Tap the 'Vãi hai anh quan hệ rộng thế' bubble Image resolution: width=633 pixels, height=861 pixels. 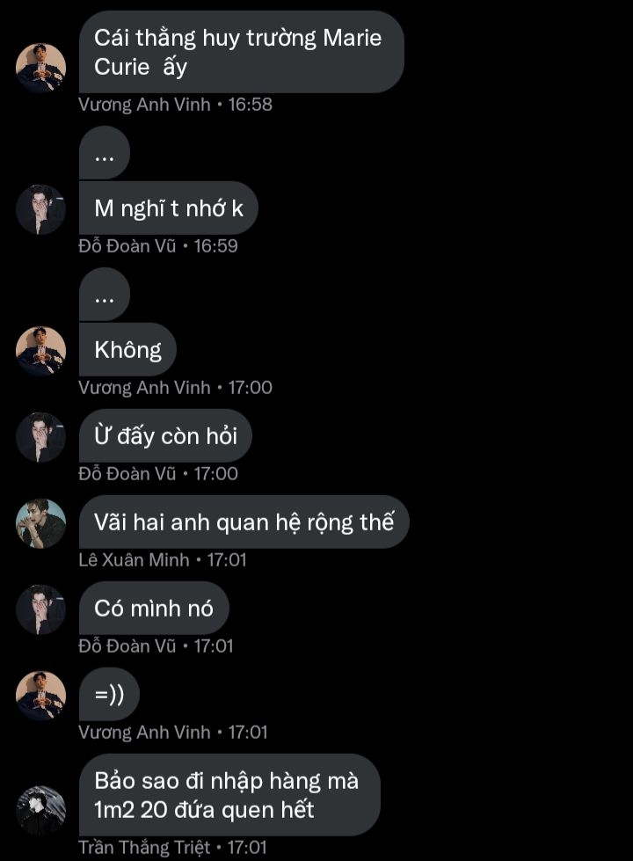click(244, 522)
